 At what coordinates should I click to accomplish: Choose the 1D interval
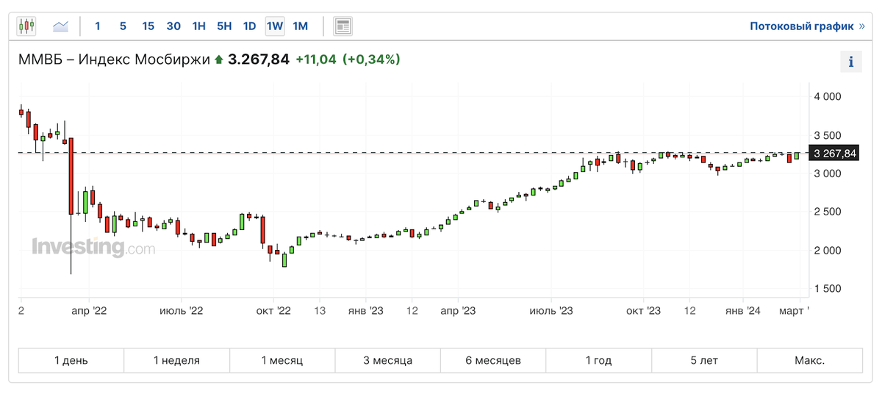pyautogui.click(x=249, y=26)
